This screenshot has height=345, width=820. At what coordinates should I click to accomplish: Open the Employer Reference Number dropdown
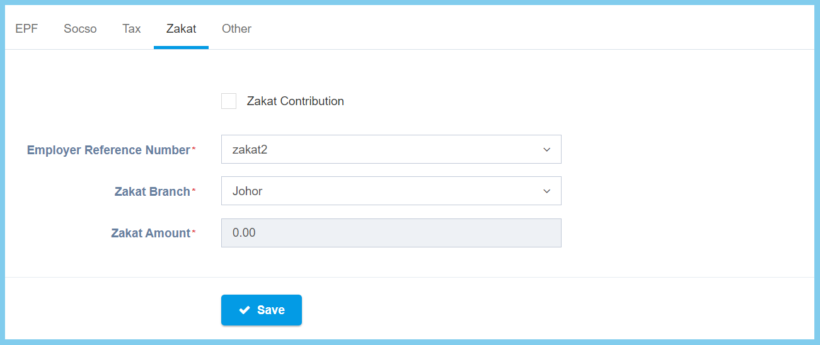click(x=391, y=150)
